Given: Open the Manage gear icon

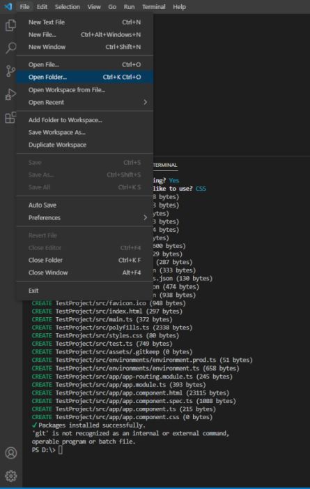Looking at the screenshot, I should 11,476.
